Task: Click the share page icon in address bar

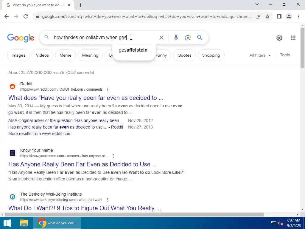Action: [x=258, y=17]
